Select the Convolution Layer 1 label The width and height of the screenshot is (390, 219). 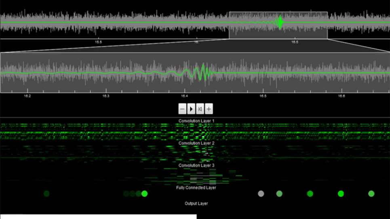coord(196,121)
